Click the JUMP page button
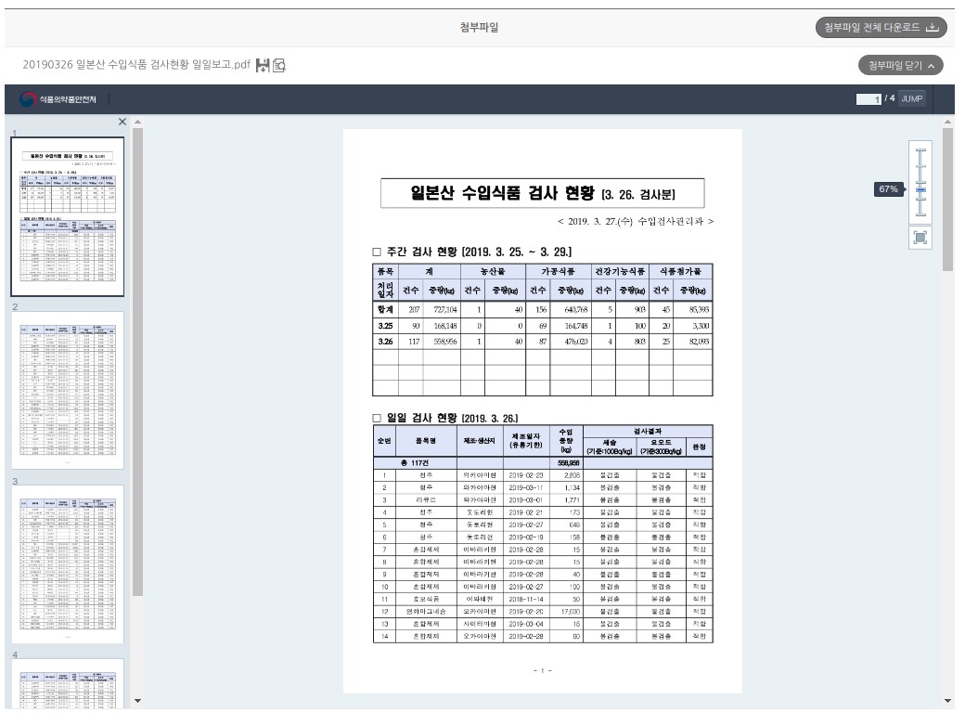Image resolution: width=965 pixels, height=725 pixels. click(x=911, y=98)
